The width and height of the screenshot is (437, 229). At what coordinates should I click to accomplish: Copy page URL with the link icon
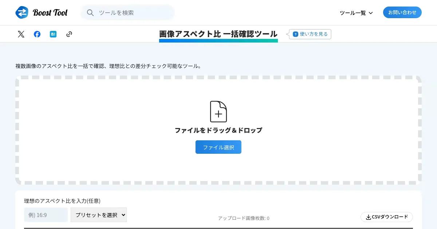click(x=69, y=34)
